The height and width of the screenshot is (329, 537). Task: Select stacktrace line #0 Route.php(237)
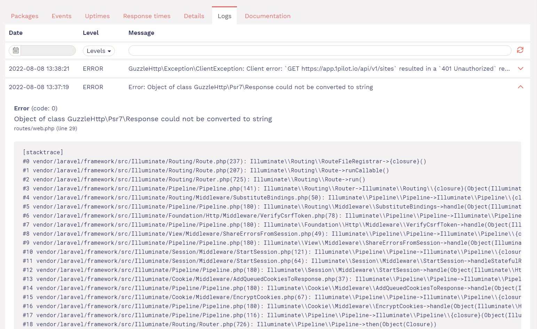224,161
